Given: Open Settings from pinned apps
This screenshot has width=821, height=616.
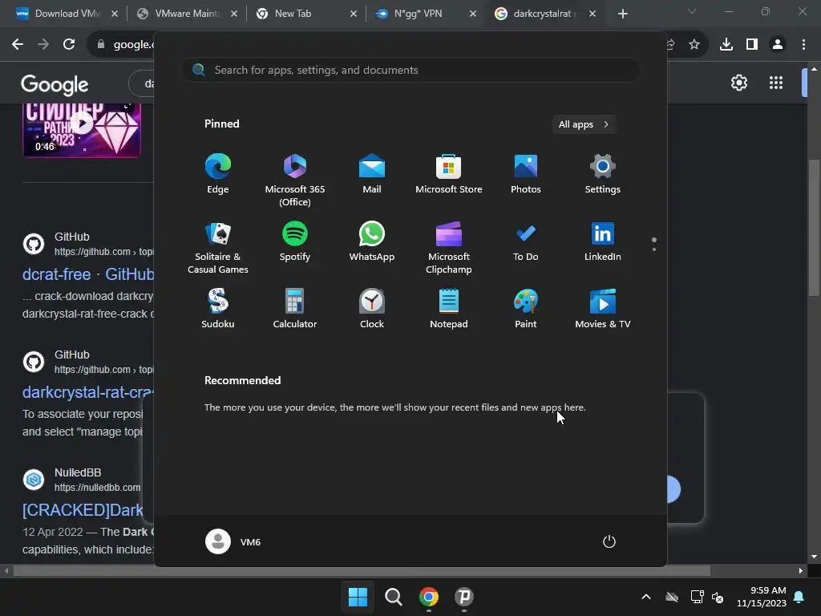Looking at the screenshot, I should coord(603,174).
